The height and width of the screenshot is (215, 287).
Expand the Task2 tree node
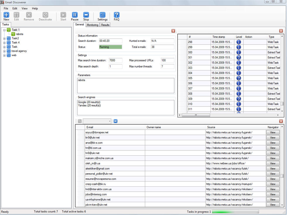tap(4, 38)
